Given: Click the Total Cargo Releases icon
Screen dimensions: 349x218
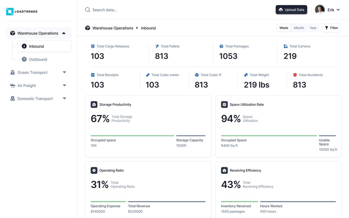Looking at the screenshot, I should (93, 46).
